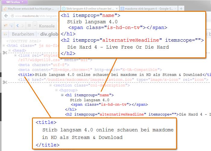Viewport: 211px width, 151px height.
Task: Select h2 itemgroup alternativeHeadline line
Action: 138,114
